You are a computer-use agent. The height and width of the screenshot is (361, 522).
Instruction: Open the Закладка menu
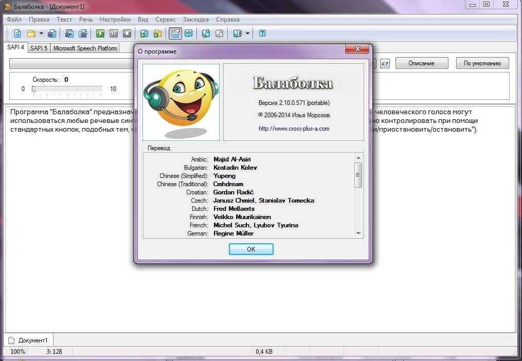[x=196, y=20]
